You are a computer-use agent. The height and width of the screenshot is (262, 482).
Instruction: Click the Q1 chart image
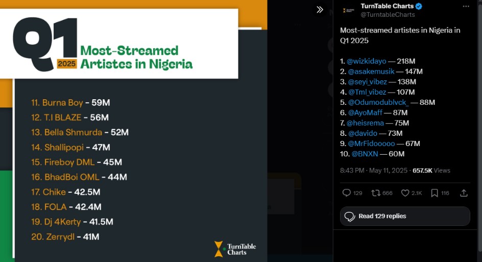(x=133, y=131)
